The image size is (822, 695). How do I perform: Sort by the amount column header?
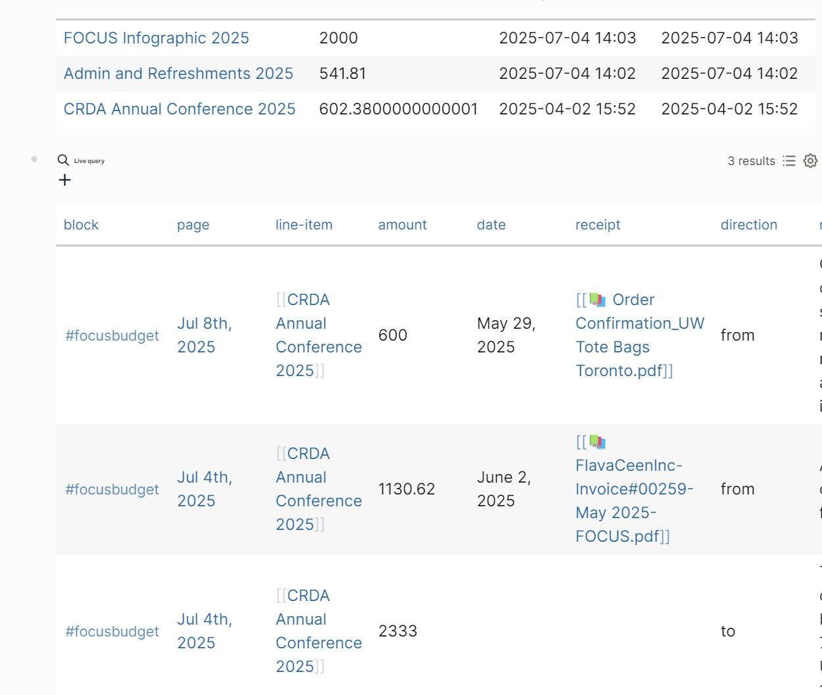(x=402, y=225)
